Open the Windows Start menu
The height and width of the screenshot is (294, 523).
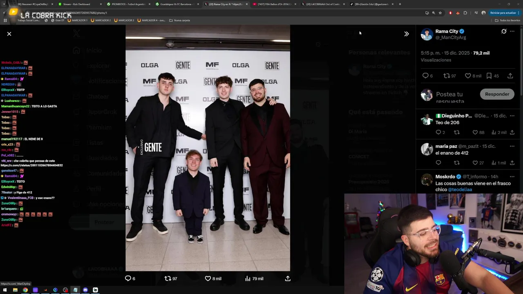[x=5, y=290]
